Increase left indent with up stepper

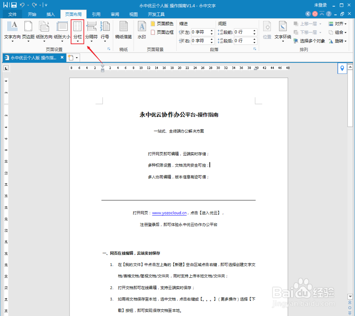pyautogui.click(x=212, y=30)
